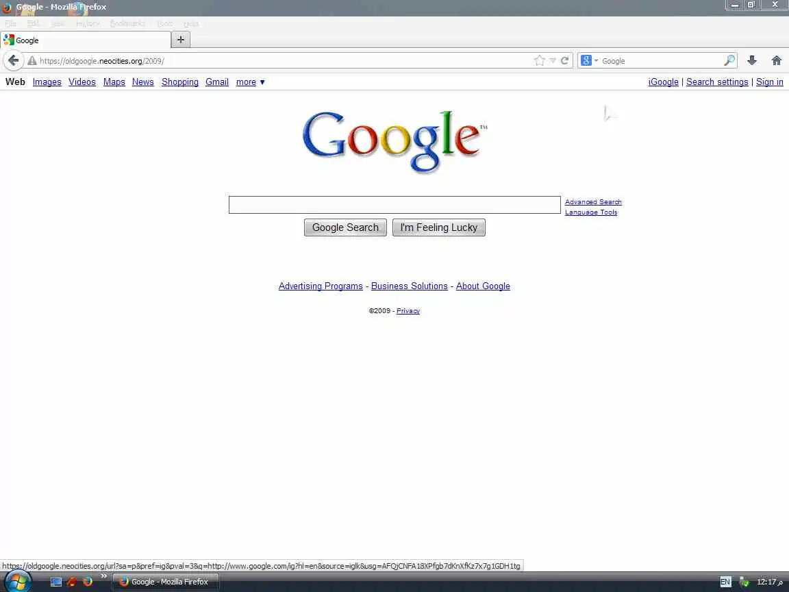The width and height of the screenshot is (789, 592).
Task: Expand the quick launch chevron
Action: tap(103, 576)
